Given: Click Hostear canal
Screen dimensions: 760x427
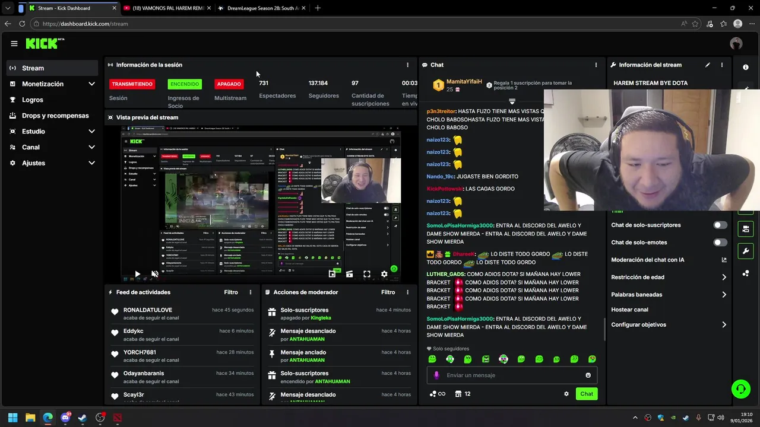Looking at the screenshot, I should [629, 310].
